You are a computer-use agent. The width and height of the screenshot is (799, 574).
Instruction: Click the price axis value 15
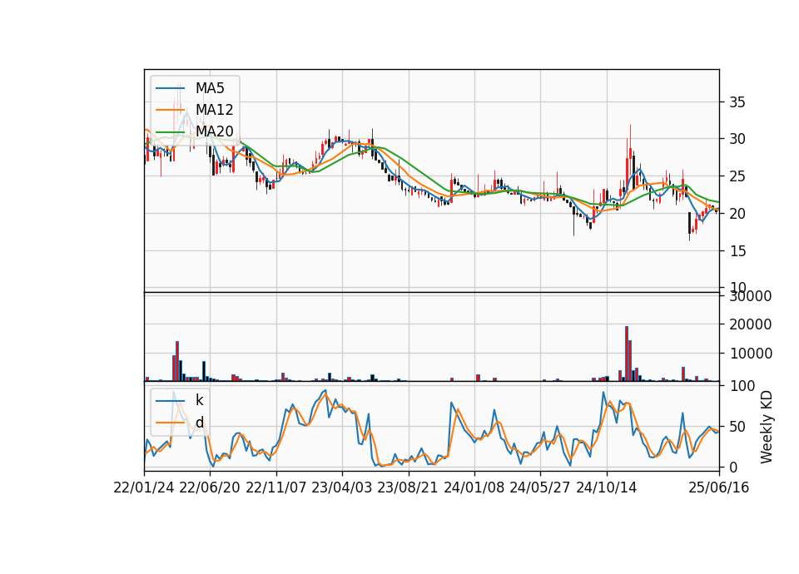point(737,251)
